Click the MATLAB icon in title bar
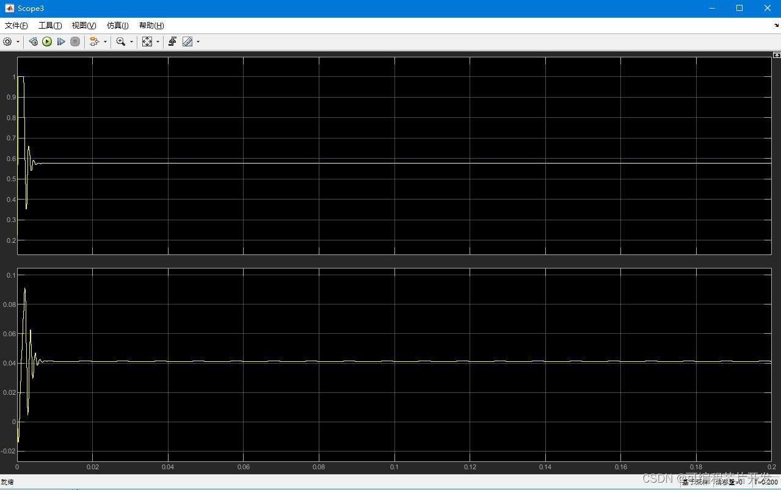The height and width of the screenshot is (490, 781). click(9, 8)
